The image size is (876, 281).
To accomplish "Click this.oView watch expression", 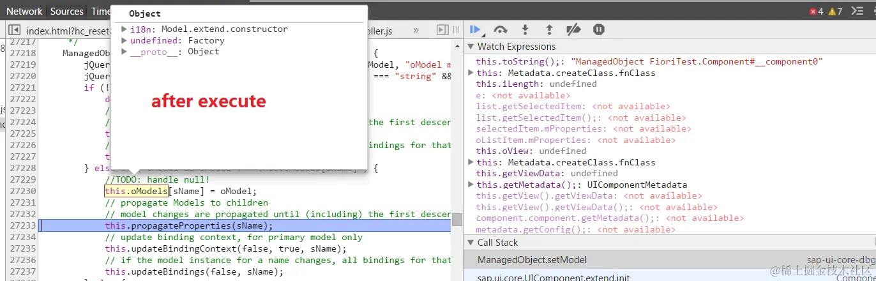I will click(x=531, y=151).
